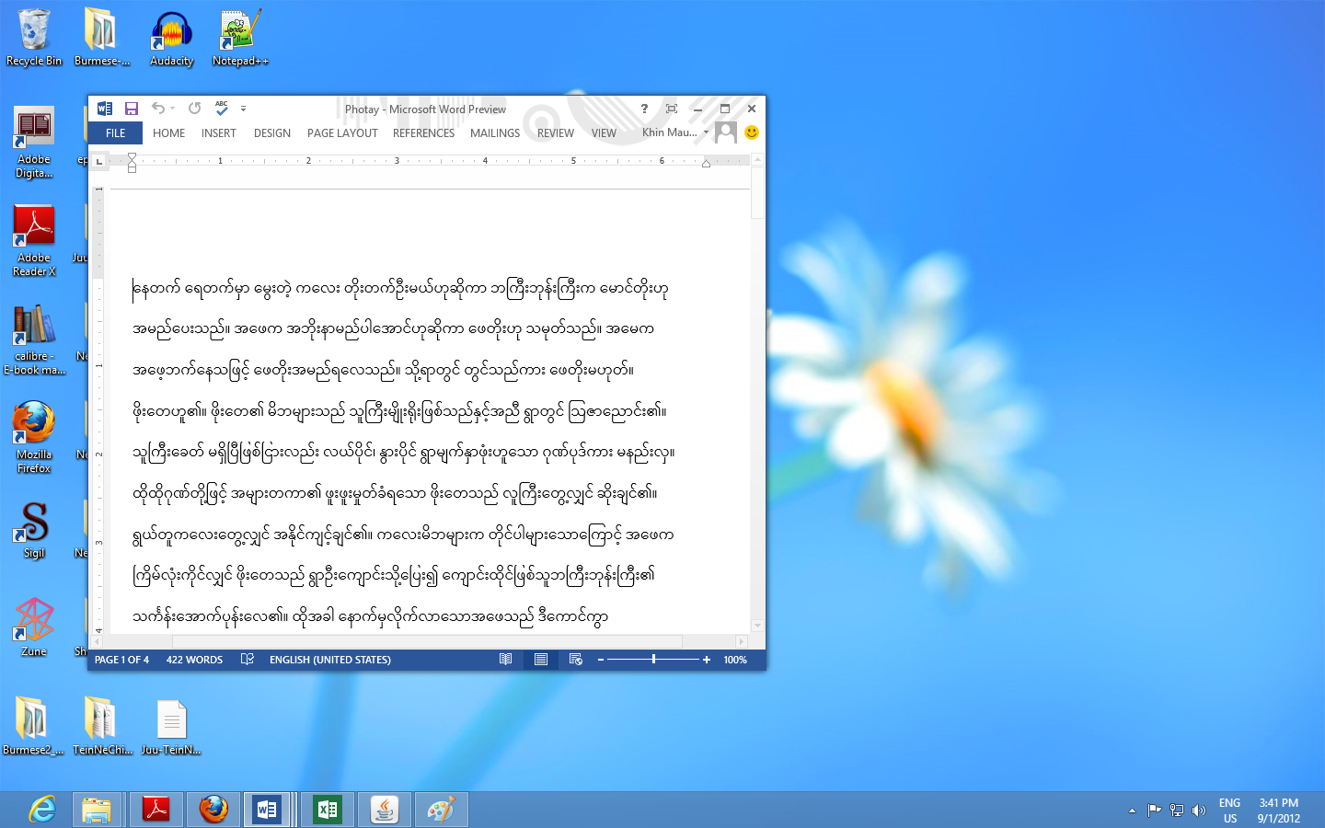Open the taskbar clock showing 3:41 PM

pyautogui.click(x=1278, y=811)
